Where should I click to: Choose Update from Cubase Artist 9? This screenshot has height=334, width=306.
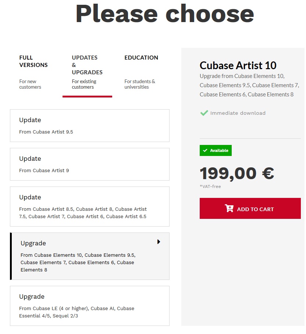click(x=89, y=164)
